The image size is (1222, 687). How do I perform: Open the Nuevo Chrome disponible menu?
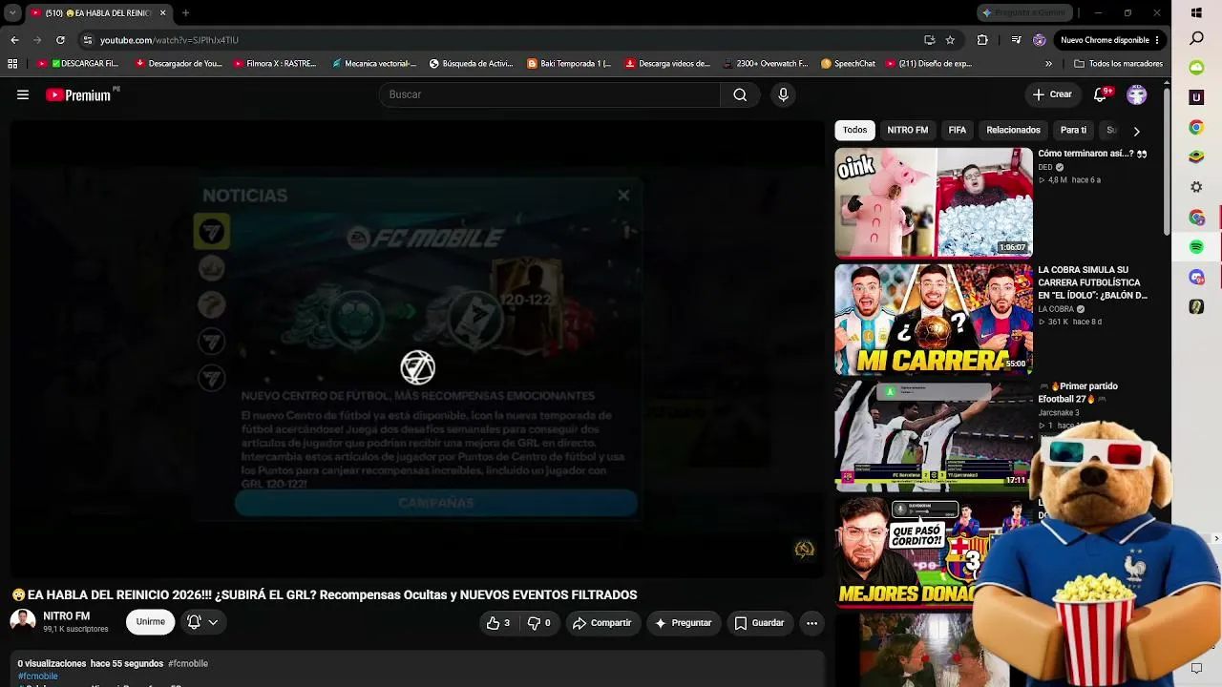point(1109,40)
